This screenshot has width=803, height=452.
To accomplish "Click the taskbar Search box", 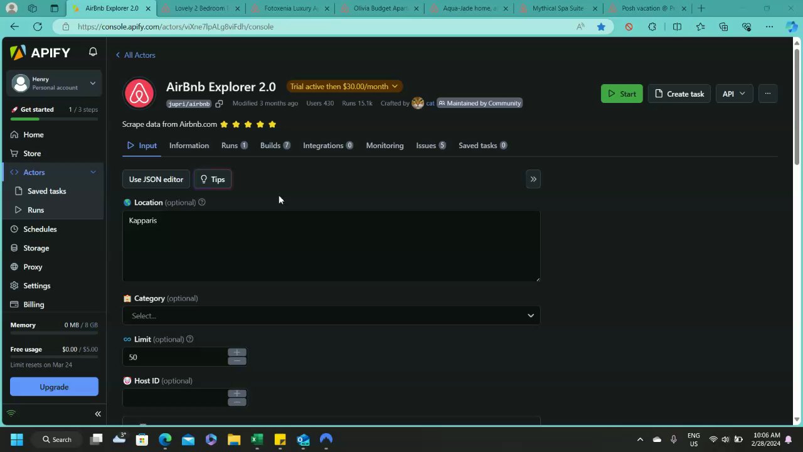I will click(x=56, y=439).
